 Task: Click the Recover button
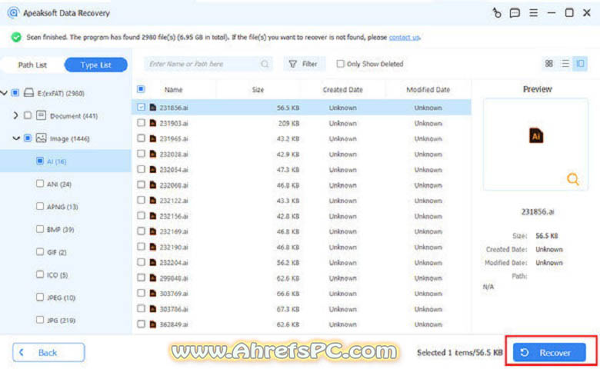(549, 352)
